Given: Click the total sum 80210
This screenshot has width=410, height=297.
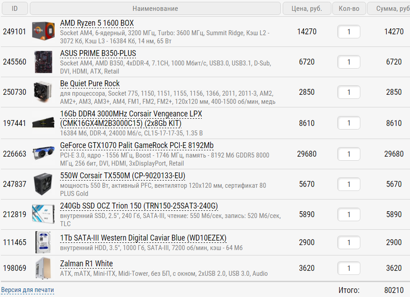Looking at the screenshot, I should 394,290.
